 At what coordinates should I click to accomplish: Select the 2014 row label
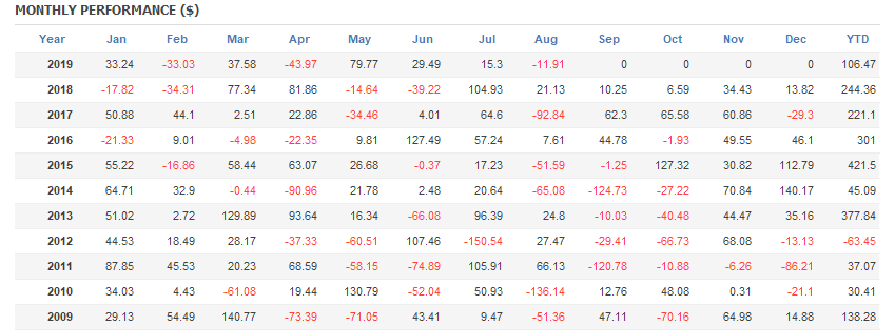click(x=60, y=191)
